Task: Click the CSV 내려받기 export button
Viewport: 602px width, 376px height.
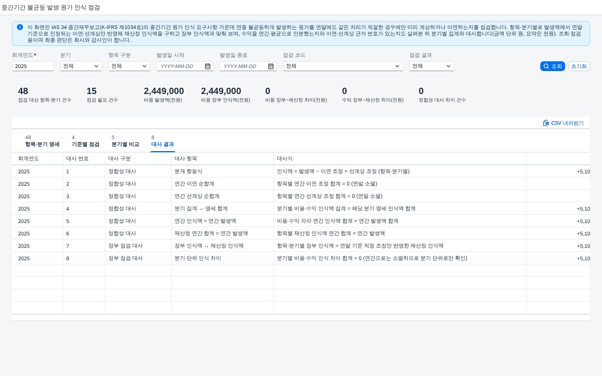Action: [x=563, y=123]
